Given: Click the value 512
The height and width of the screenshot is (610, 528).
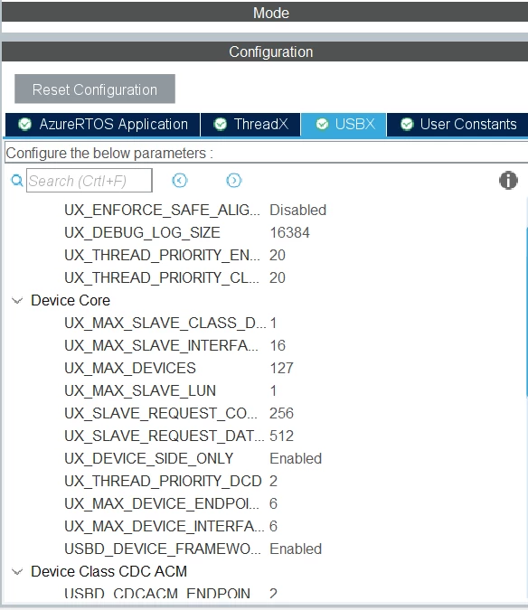Looking at the screenshot, I should (281, 436).
